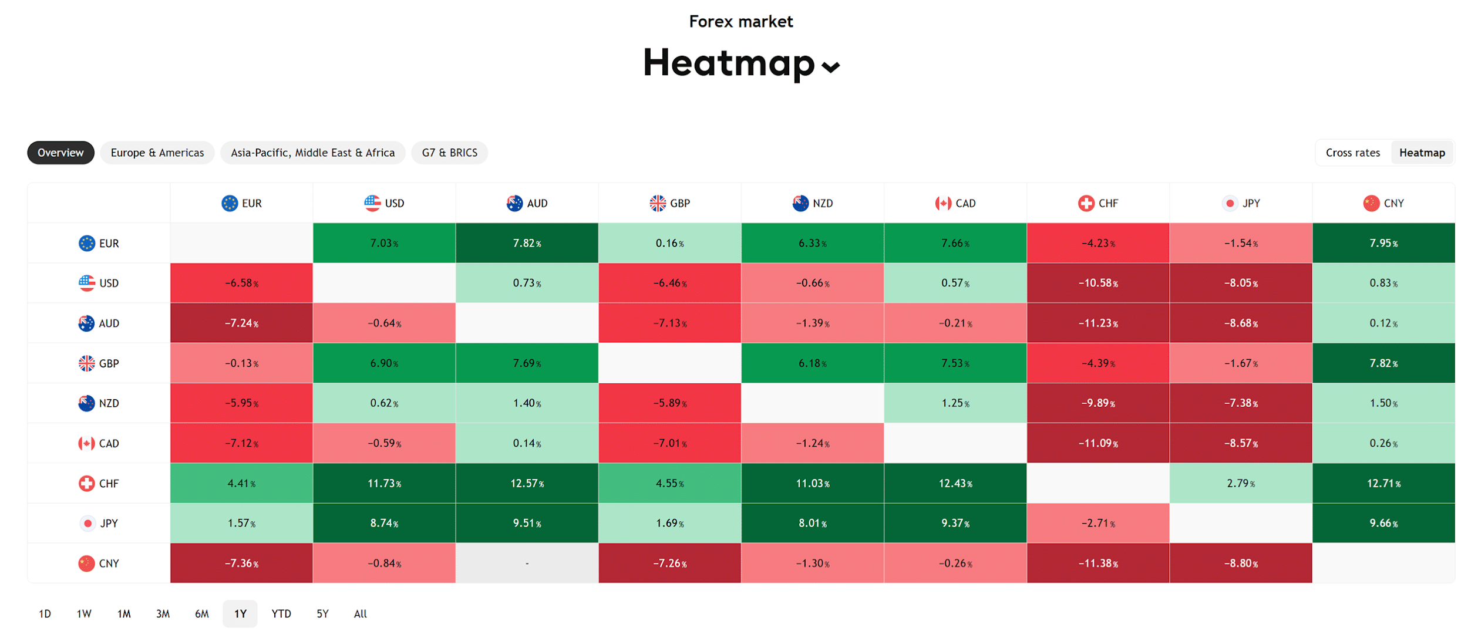Click the dark green CHF/AUD 12.57% cell
The width and height of the screenshot is (1468, 631).
[527, 483]
